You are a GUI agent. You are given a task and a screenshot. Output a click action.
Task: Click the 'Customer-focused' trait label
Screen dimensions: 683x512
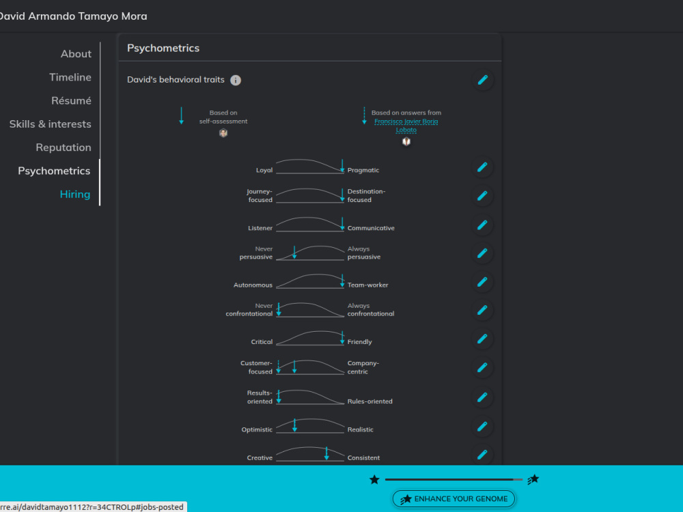257,367
